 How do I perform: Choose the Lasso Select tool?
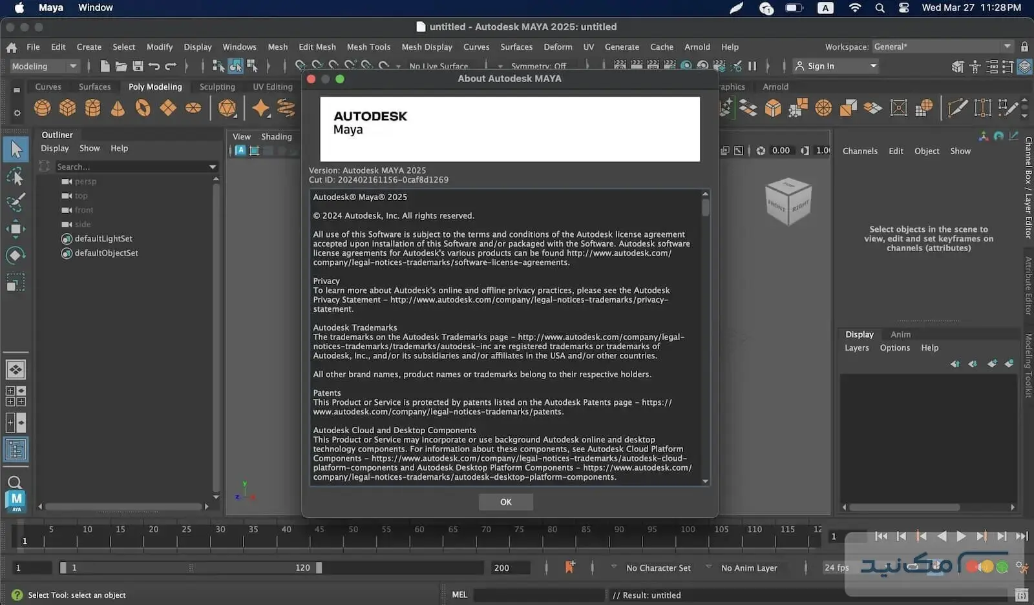(16, 176)
